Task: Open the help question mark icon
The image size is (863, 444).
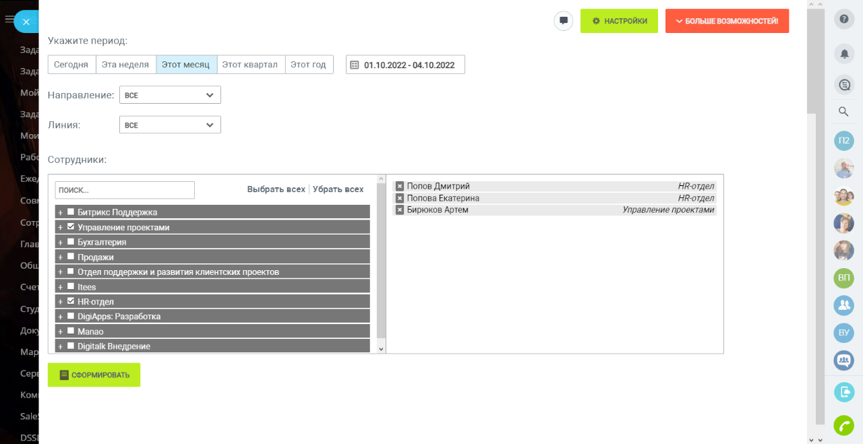Action: [843, 19]
